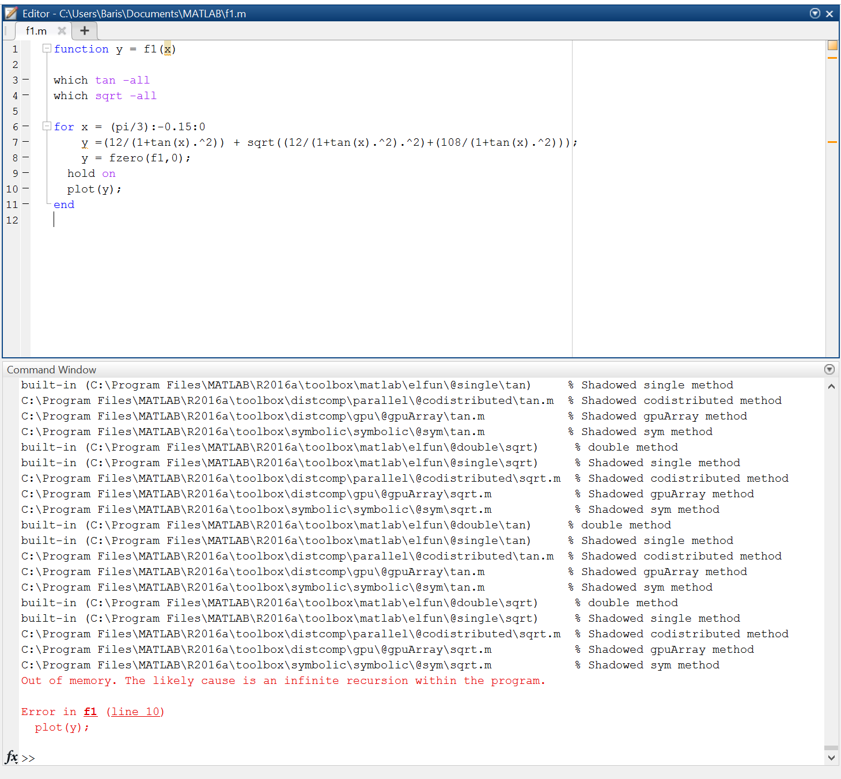Viewport: 841px width, 779px height.
Task: Show the Command Window actions menu
Action: click(829, 369)
